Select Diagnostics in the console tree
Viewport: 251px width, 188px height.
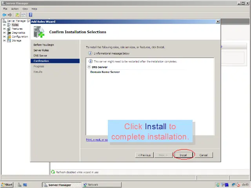point(18,33)
